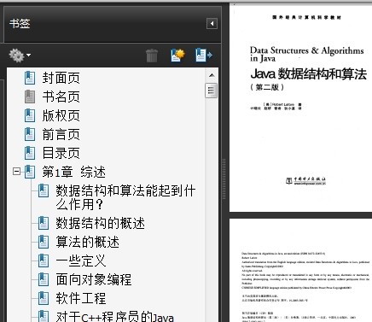Open the bookmark options gear menu
Viewport: 372px width, 322px height.
point(20,56)
